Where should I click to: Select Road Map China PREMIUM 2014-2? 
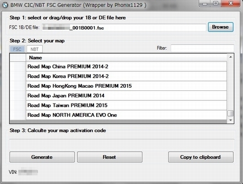pyautogui.click(x=126, y=67)
